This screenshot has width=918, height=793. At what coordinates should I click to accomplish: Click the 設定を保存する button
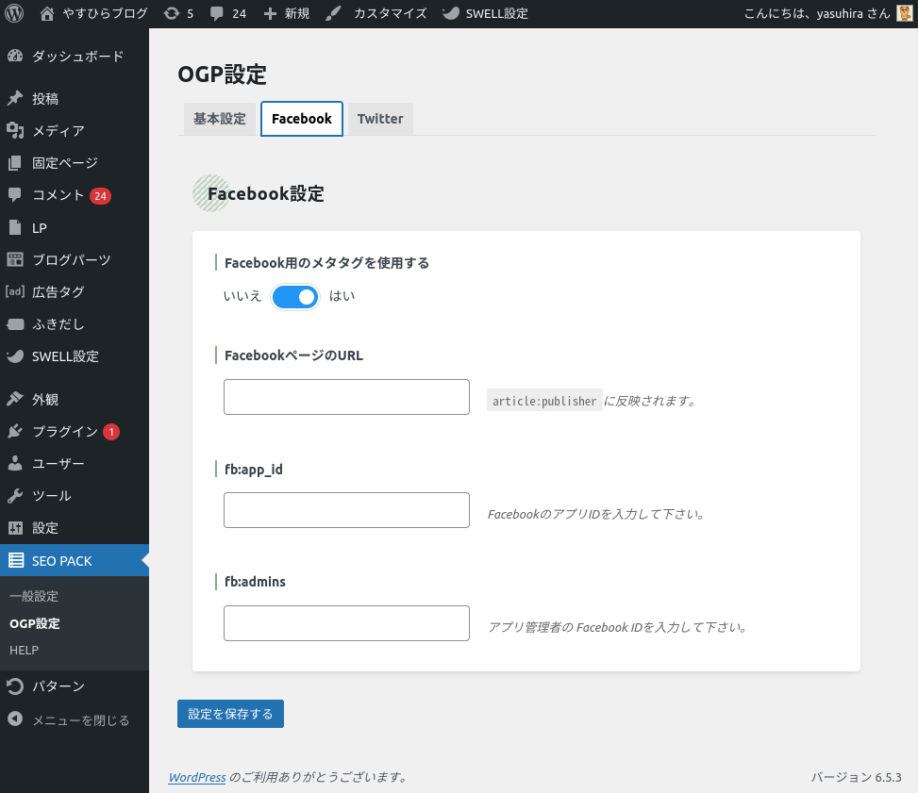[x=230, y=714]
